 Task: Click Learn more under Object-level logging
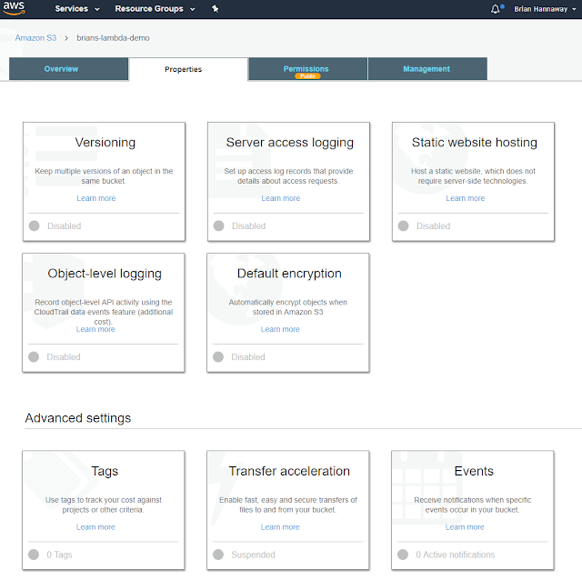(x=95, y=329)
